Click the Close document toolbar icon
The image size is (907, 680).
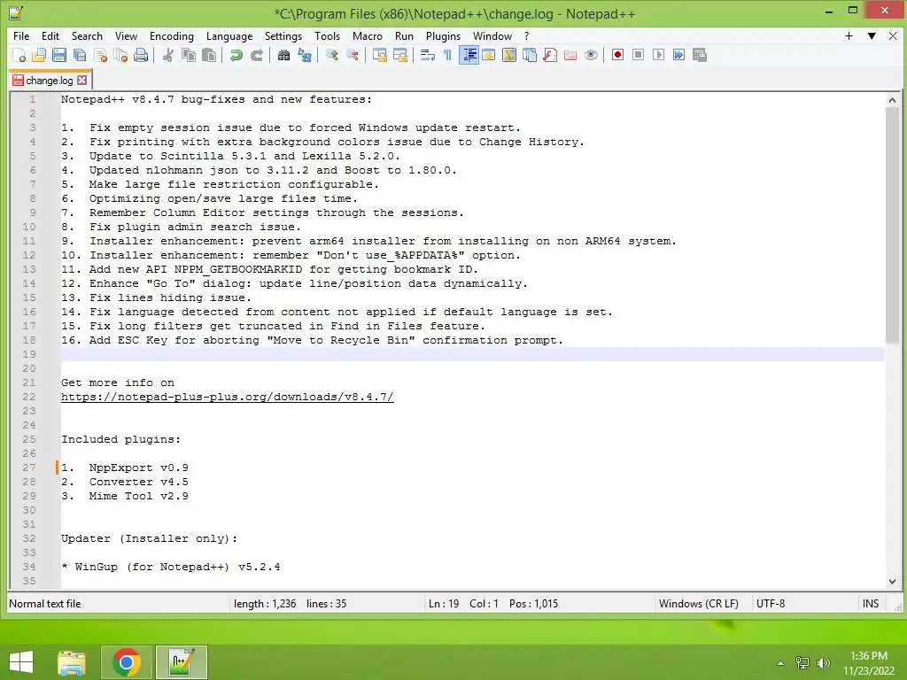[x=100, y=55]
